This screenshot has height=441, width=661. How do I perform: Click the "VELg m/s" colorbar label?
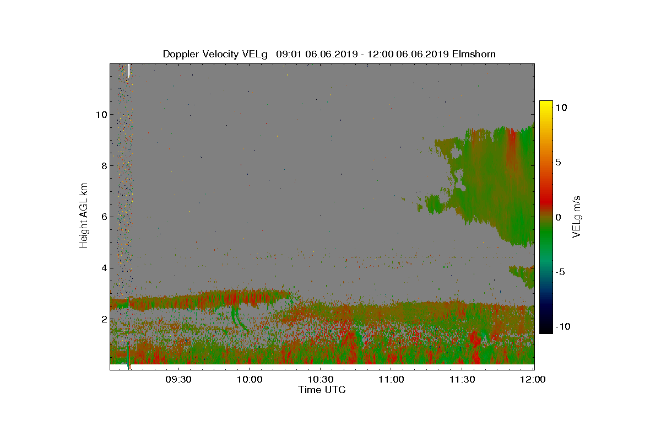coord(577,217)
